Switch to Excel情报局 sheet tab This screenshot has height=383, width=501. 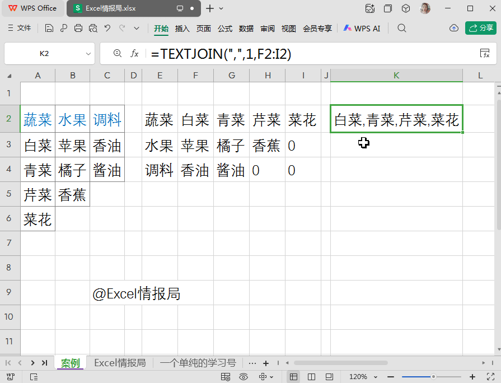click(120, 363)
